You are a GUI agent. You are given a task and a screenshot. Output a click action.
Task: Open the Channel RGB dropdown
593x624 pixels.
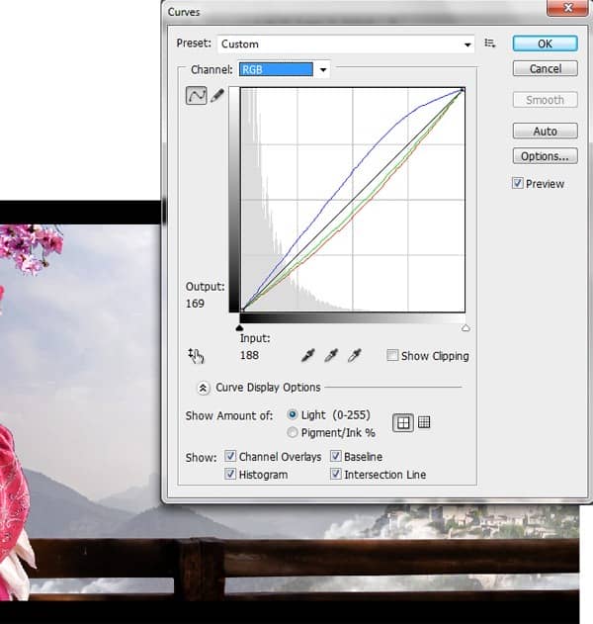coord(284,69)
